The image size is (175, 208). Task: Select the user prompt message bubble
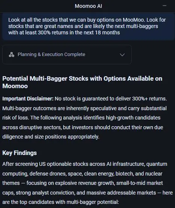(88, 26)
